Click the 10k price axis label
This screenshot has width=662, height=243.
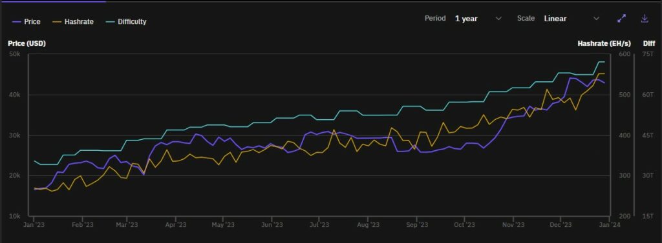click(x=15, y=216)
